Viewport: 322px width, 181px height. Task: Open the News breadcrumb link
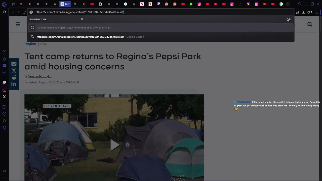pos(44,44)
